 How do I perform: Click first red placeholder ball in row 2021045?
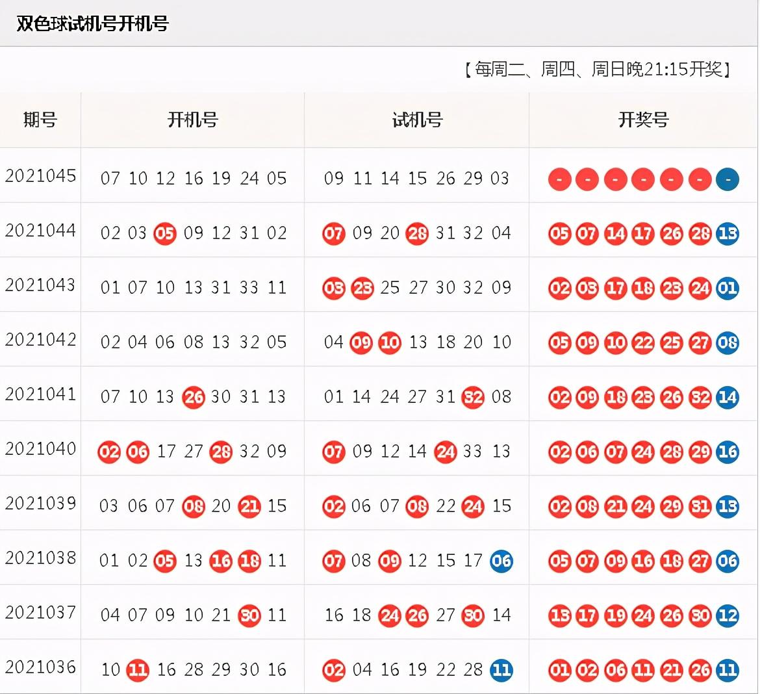coord(560,179)
